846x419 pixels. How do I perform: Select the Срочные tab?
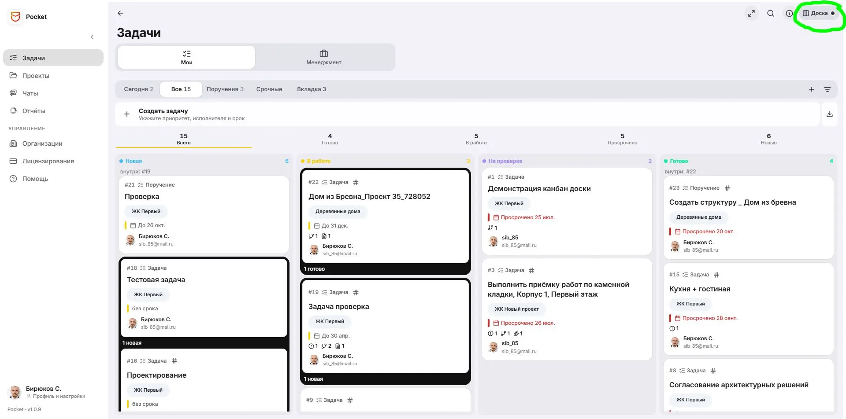(269, 89)
